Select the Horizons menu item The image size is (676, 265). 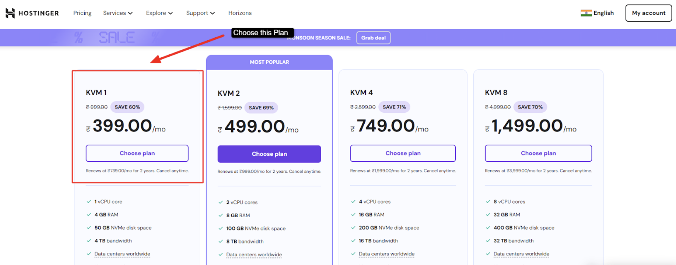240,13
